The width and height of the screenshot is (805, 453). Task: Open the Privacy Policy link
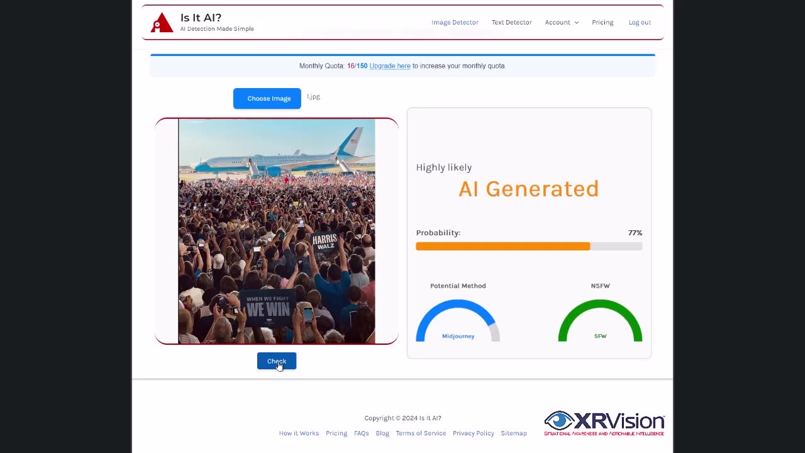tap(474, 433)
